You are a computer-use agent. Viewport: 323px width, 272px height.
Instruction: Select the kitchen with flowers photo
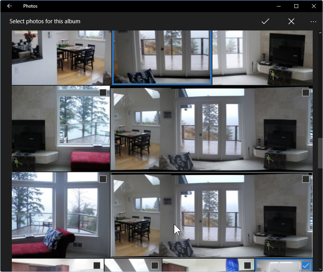61,57
